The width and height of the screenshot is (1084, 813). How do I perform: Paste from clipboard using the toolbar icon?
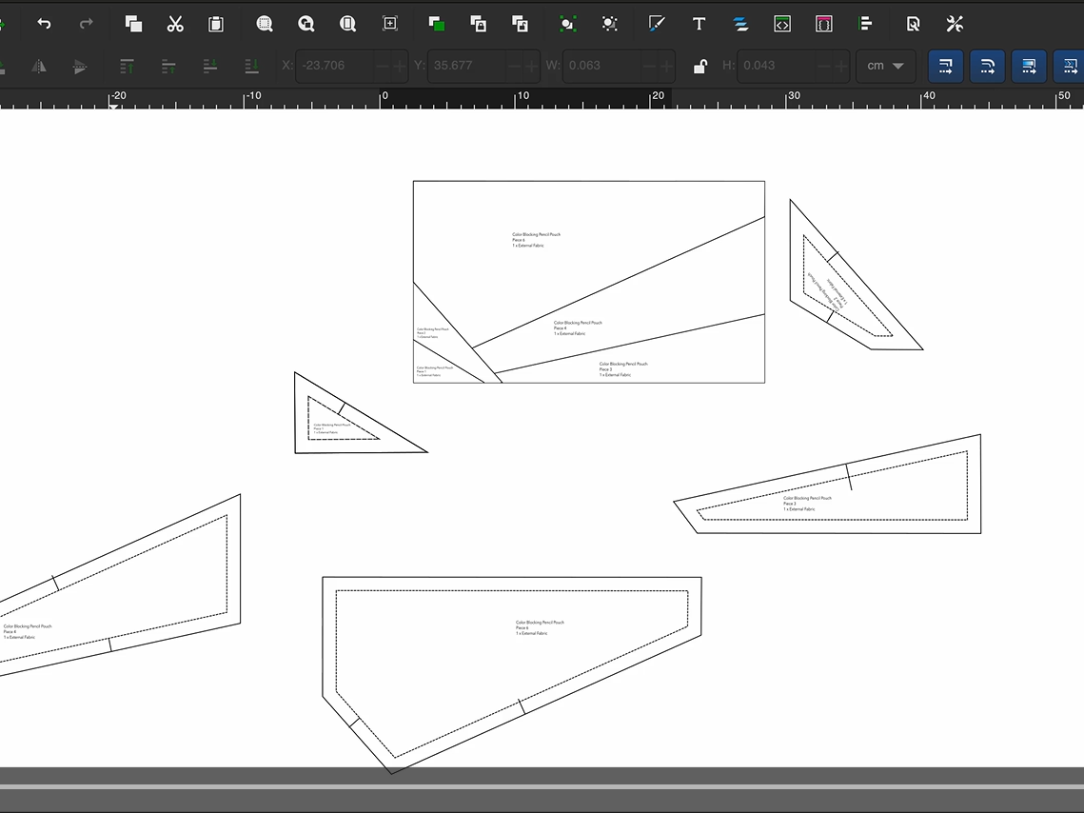[216, 24]
